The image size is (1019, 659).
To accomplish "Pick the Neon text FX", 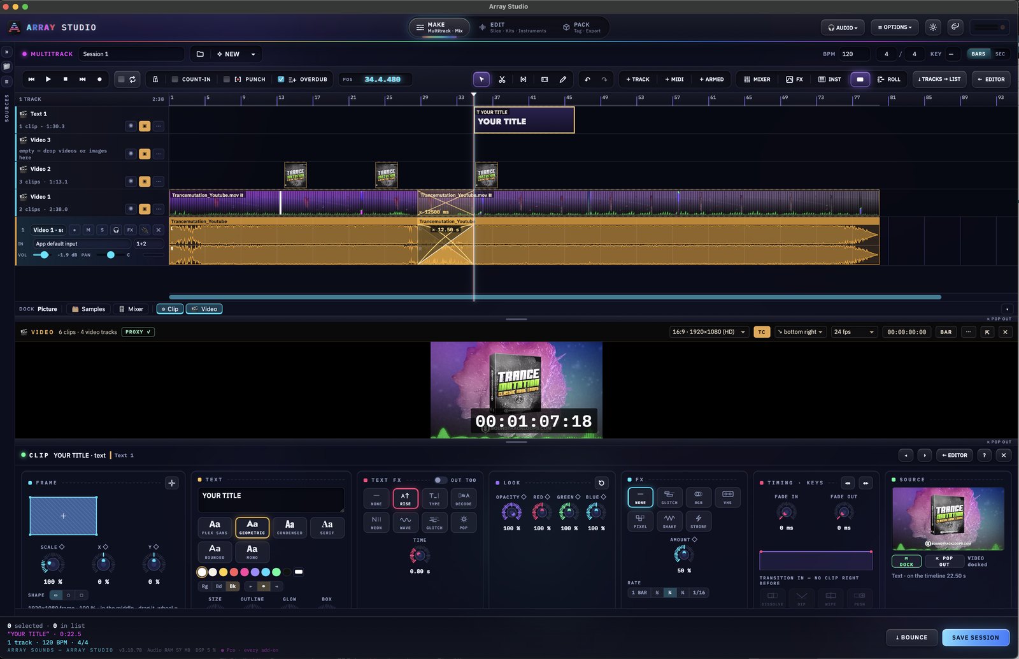I will [376, 521].
